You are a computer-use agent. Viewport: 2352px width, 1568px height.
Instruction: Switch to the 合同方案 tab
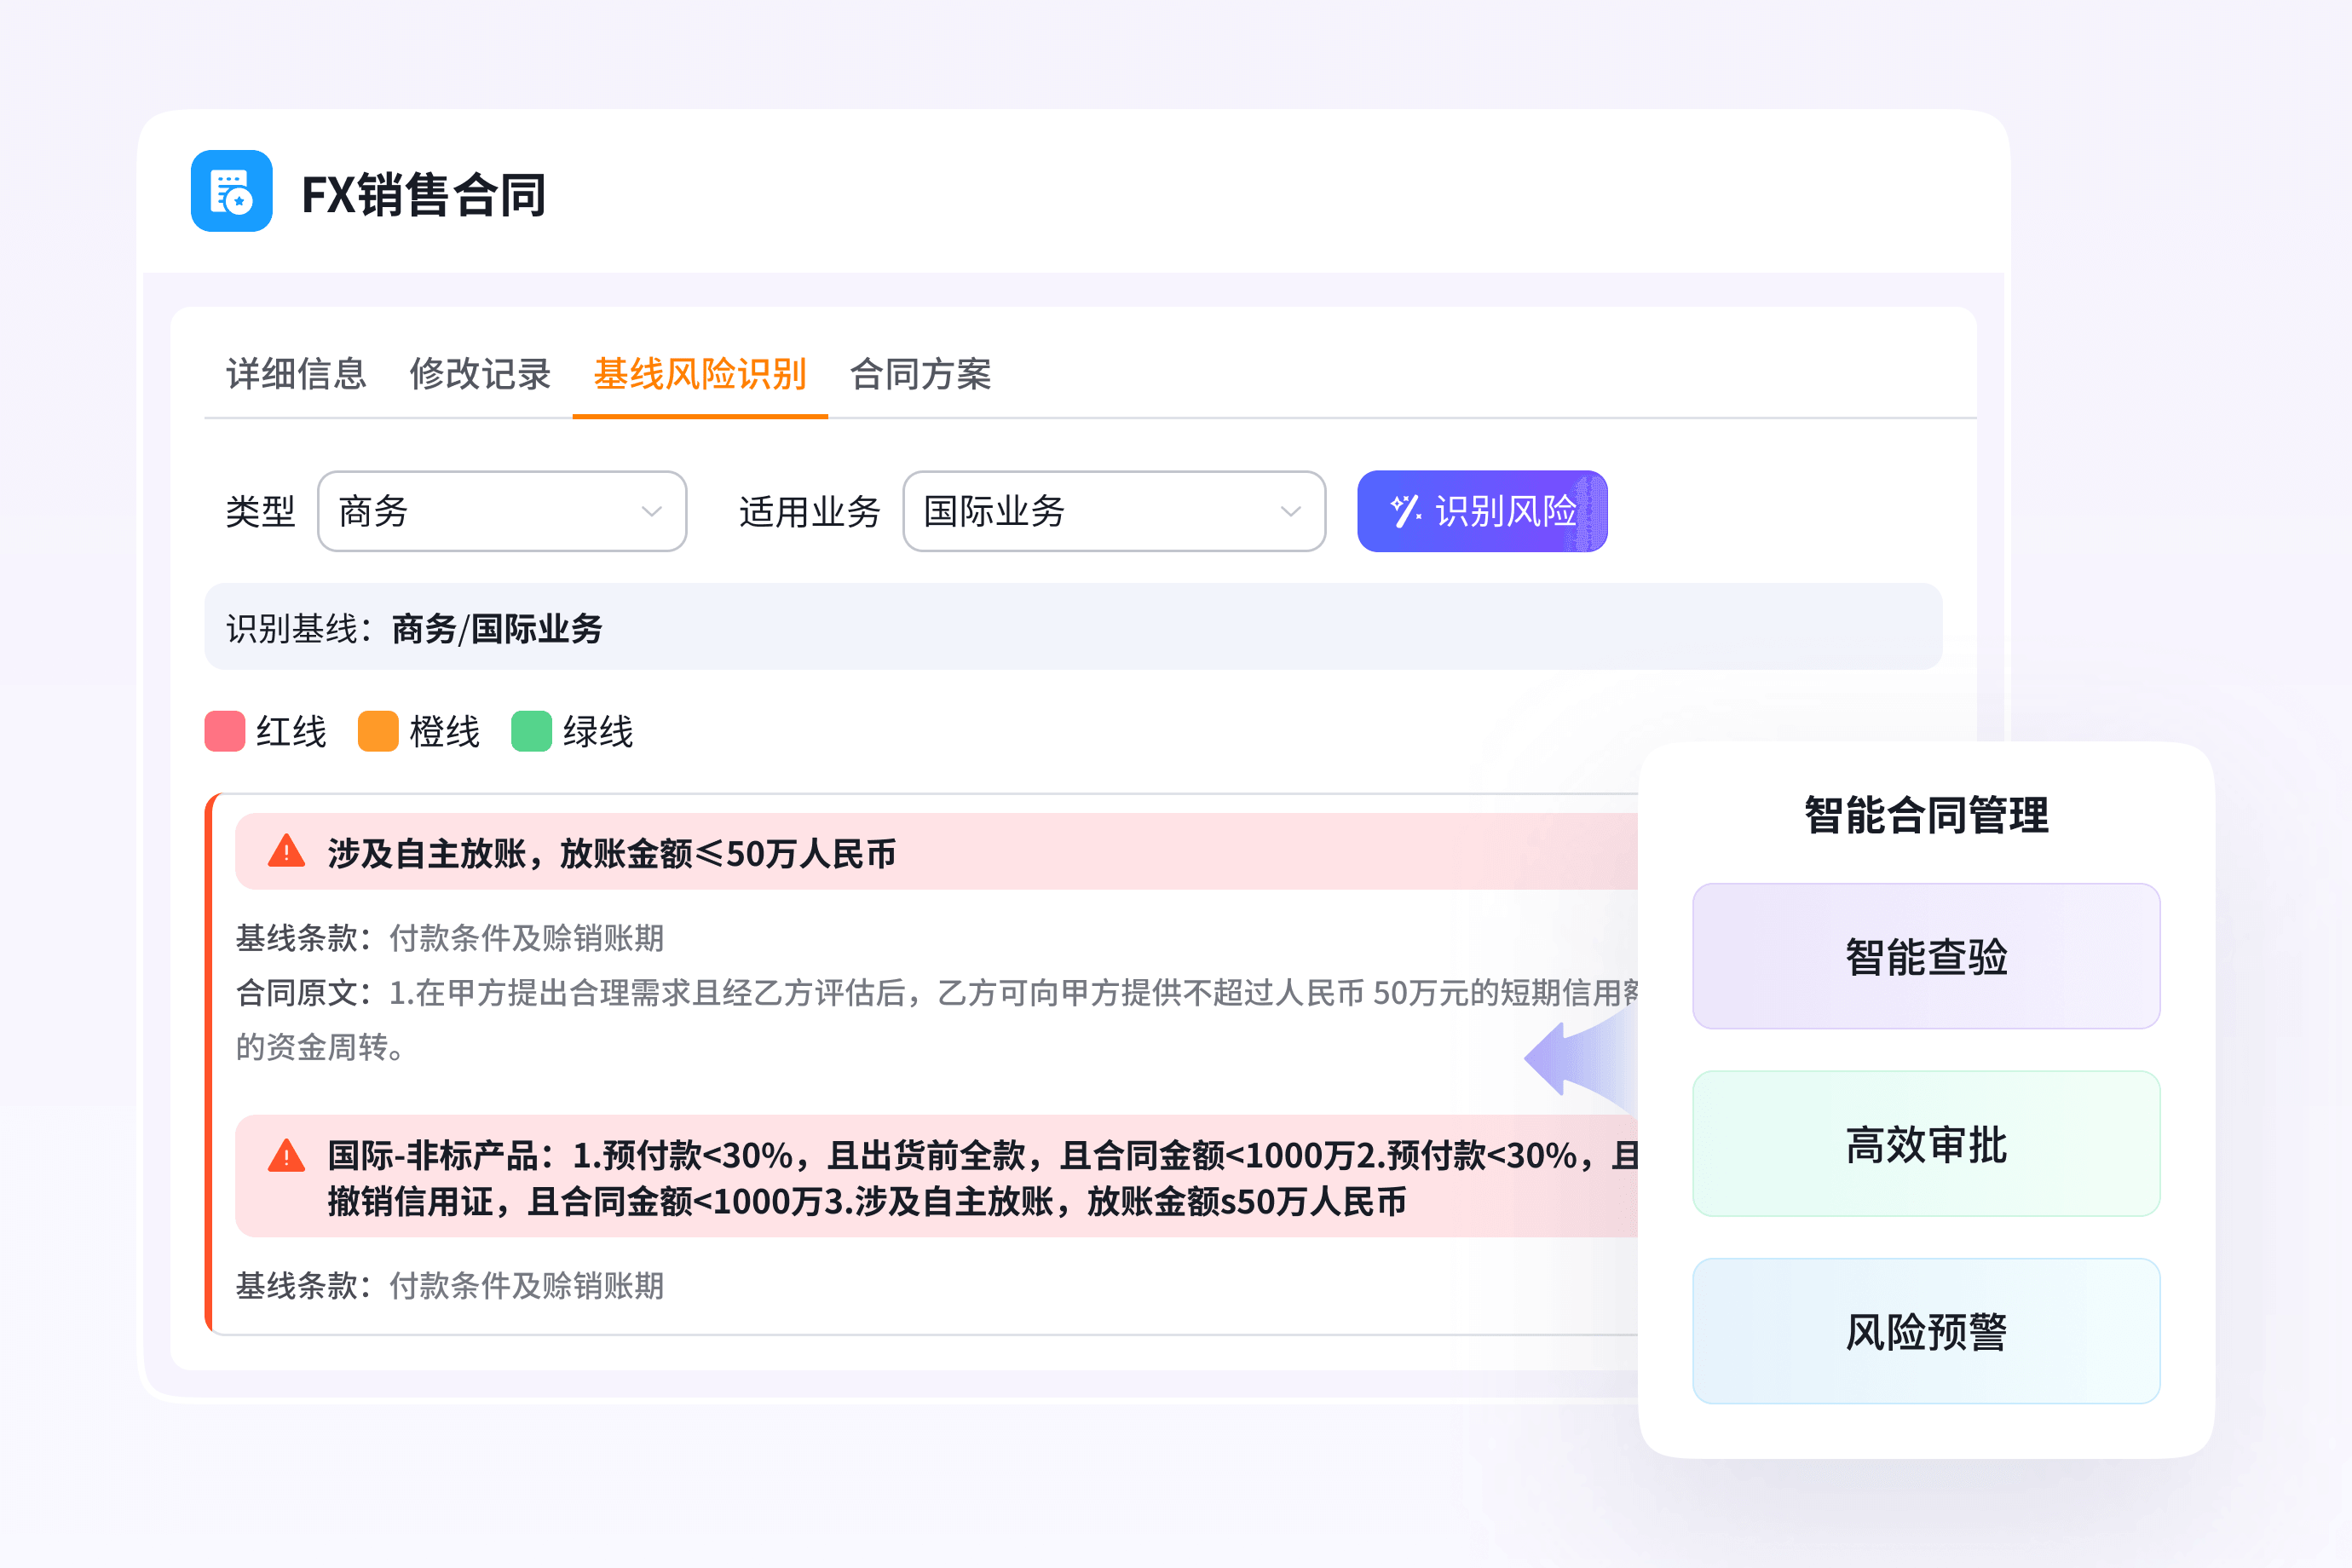[x=921, y=374]
